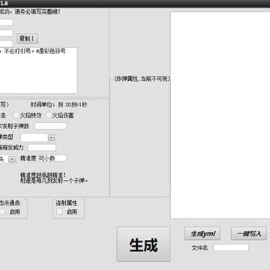Click the [炸弹属性,当前不可视] label
The height and width of the screenshot is (270, 270).
142,79
